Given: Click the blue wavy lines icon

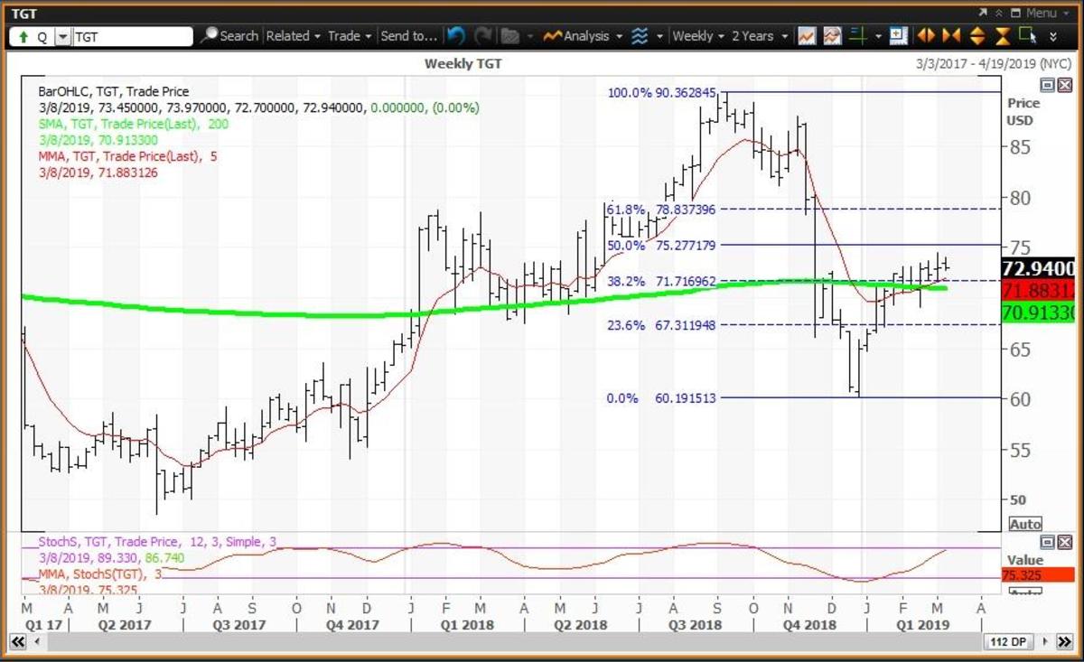Looking at the screenshot, I should [640, 36].
